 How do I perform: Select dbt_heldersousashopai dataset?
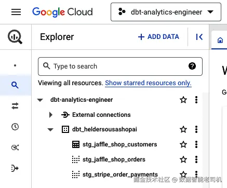[x=104, y=129]
